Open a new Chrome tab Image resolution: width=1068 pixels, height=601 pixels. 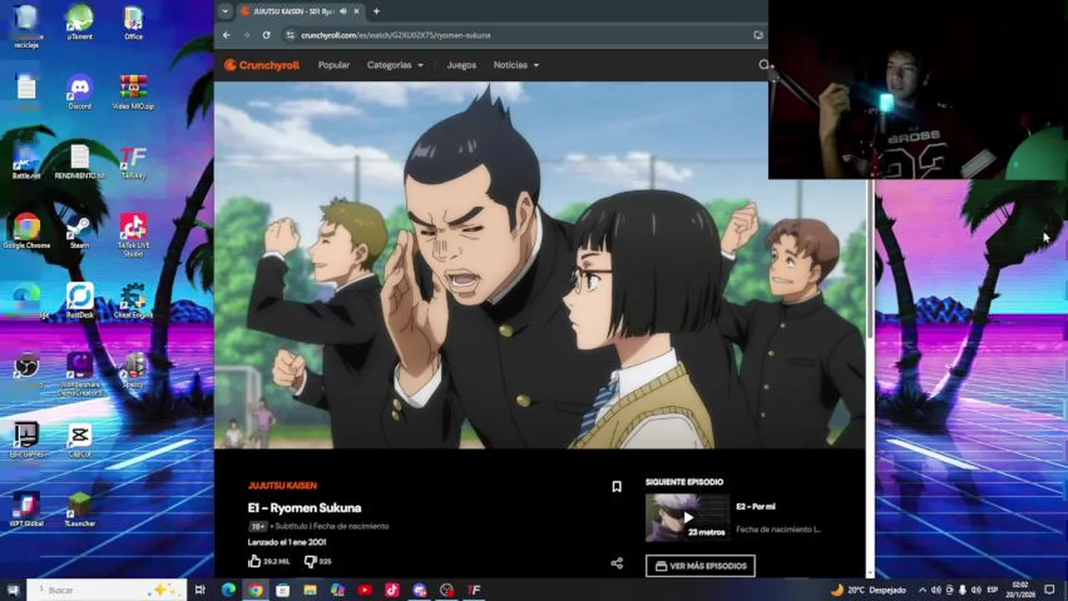pyautogui.click(x=376, y=11)
